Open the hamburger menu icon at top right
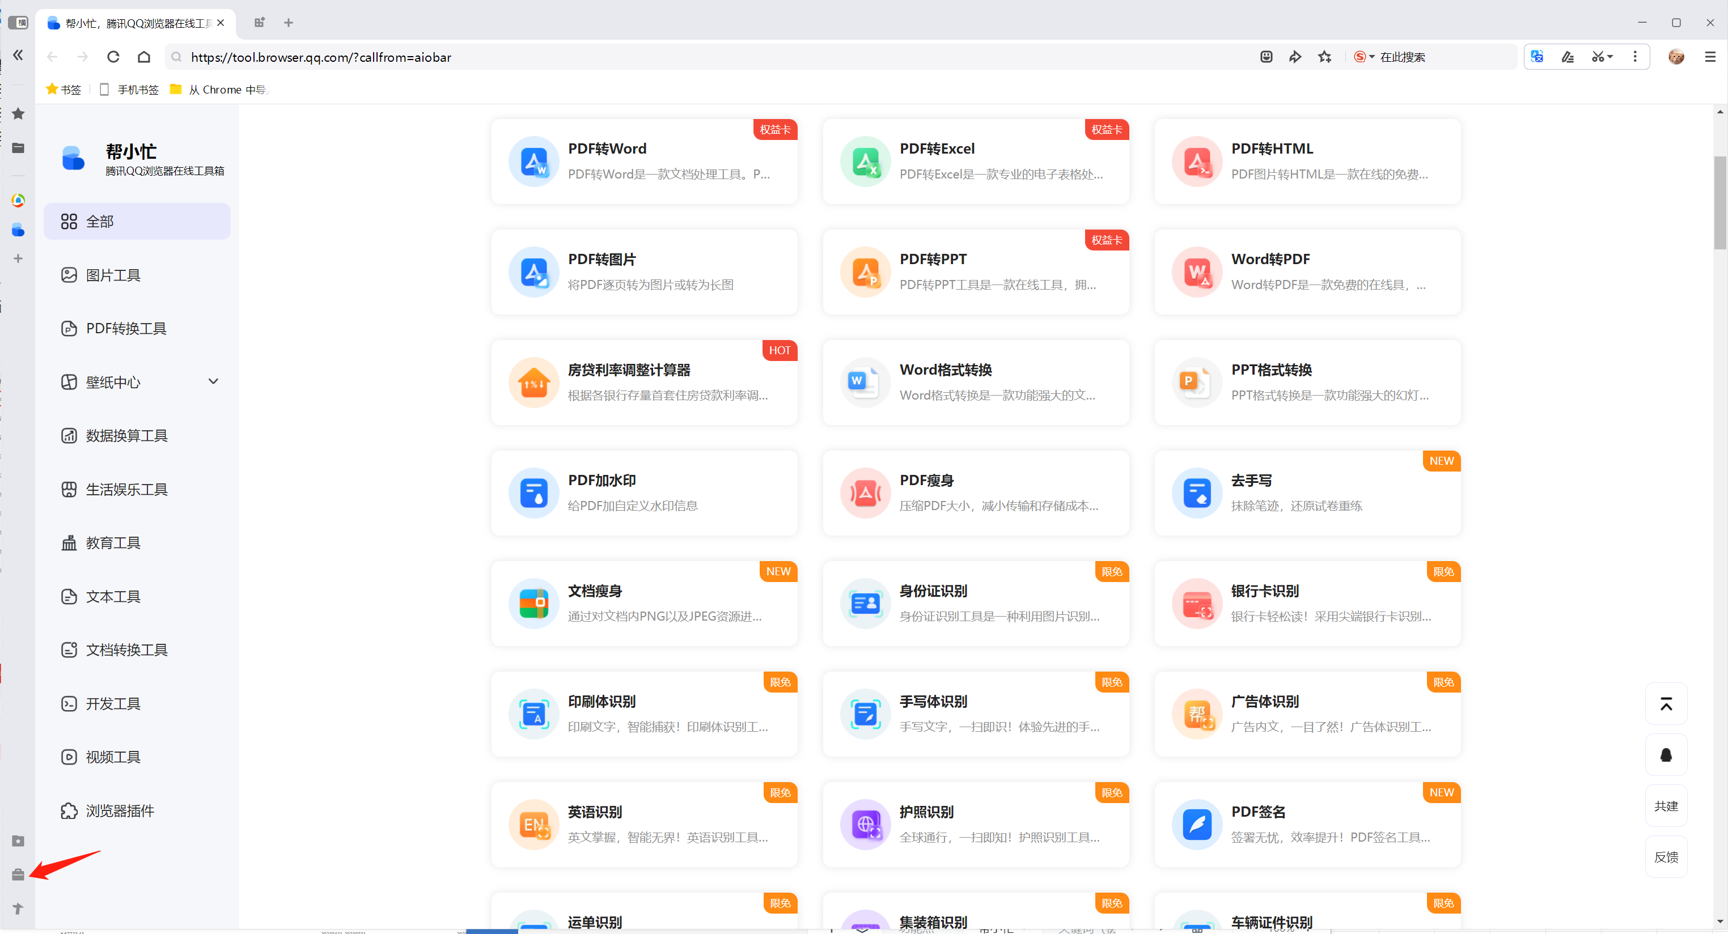Image resolution: width=1728 pixels, height=934 pixels. tap(1711, 57)
